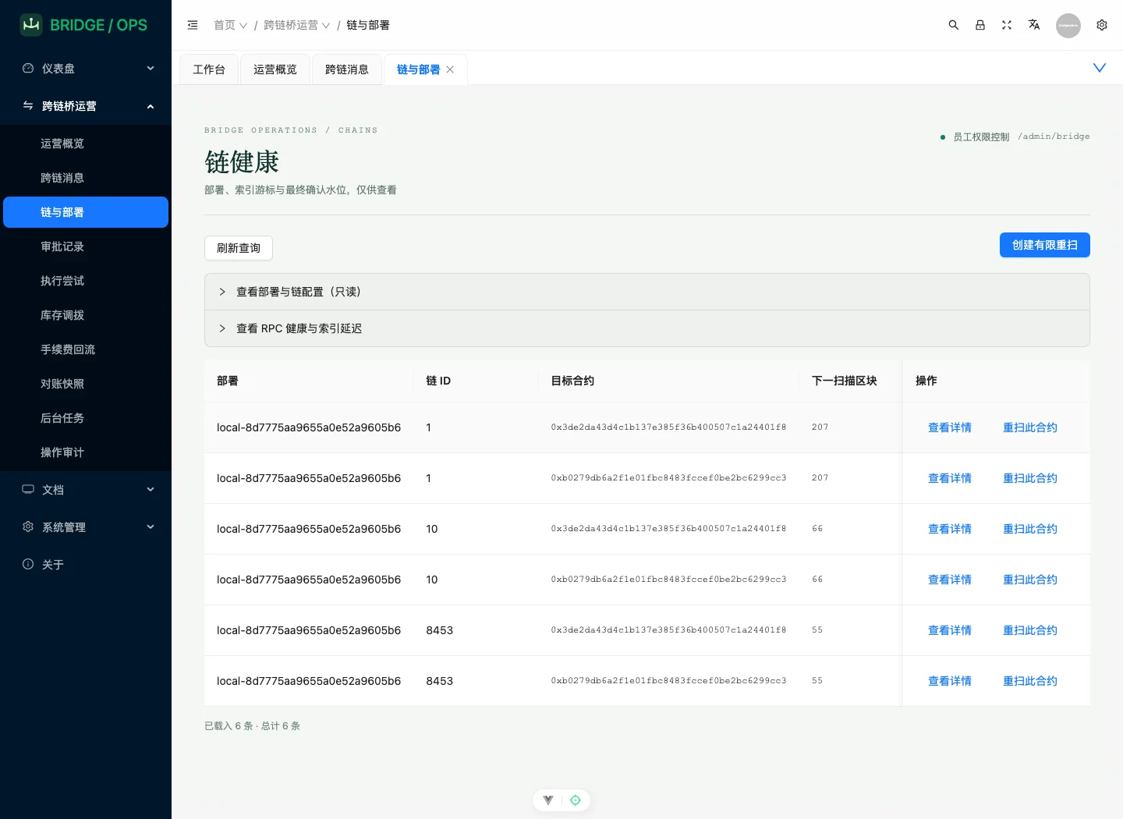Switch to the 跨链消息 tab

tap(347, 69)
